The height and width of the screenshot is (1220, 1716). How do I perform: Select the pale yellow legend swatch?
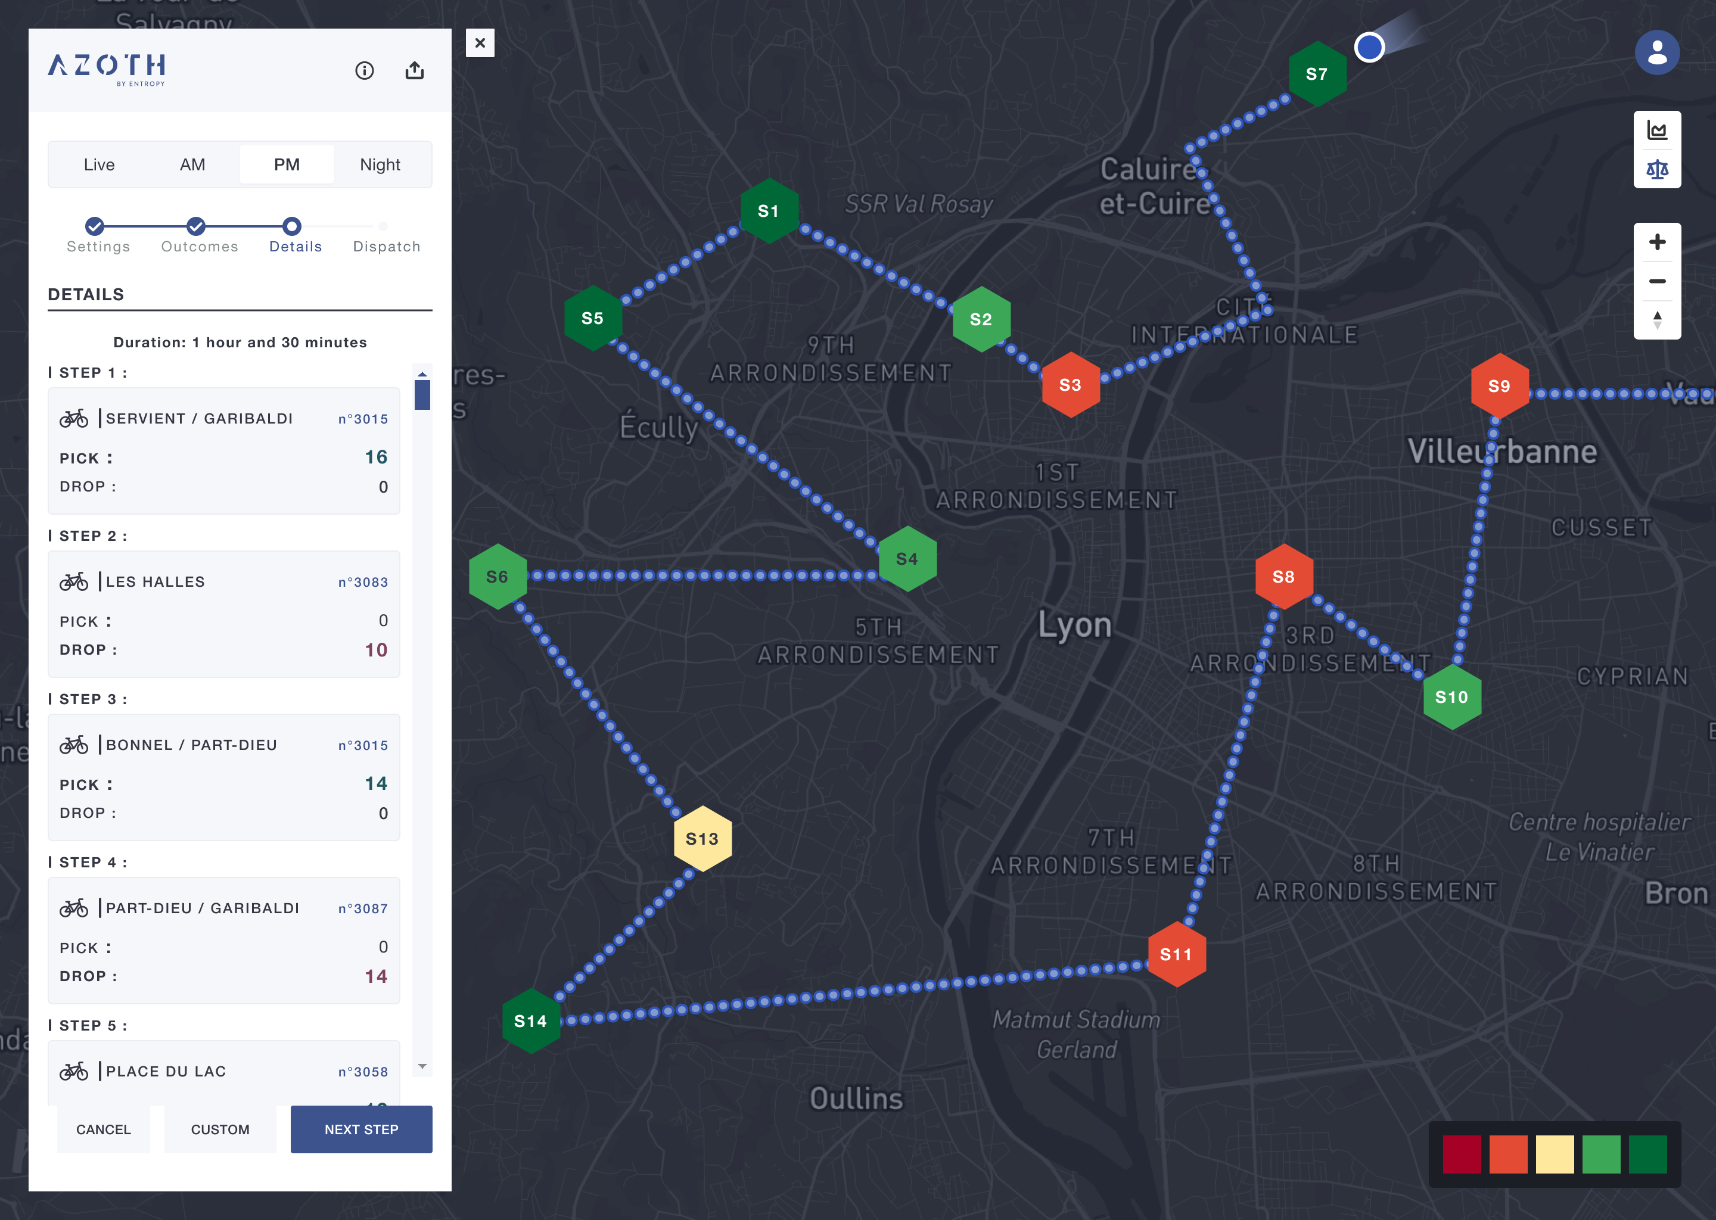[x=1555, y=1154]
